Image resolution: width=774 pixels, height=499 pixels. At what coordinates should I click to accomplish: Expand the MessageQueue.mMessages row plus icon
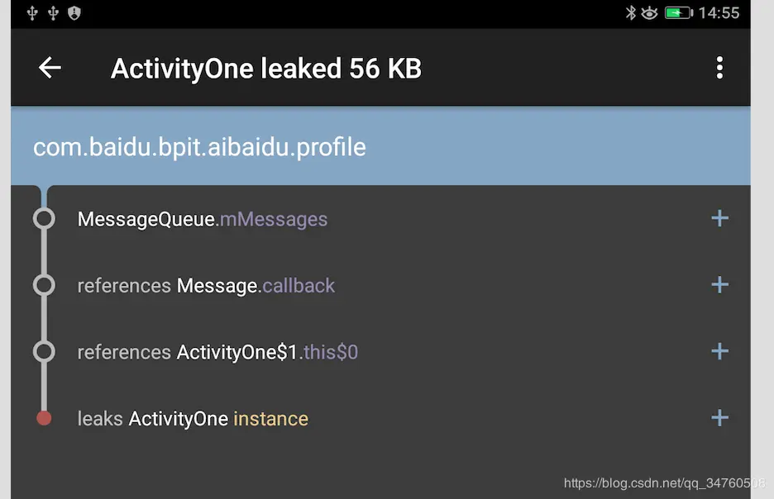tap(719, 218)
